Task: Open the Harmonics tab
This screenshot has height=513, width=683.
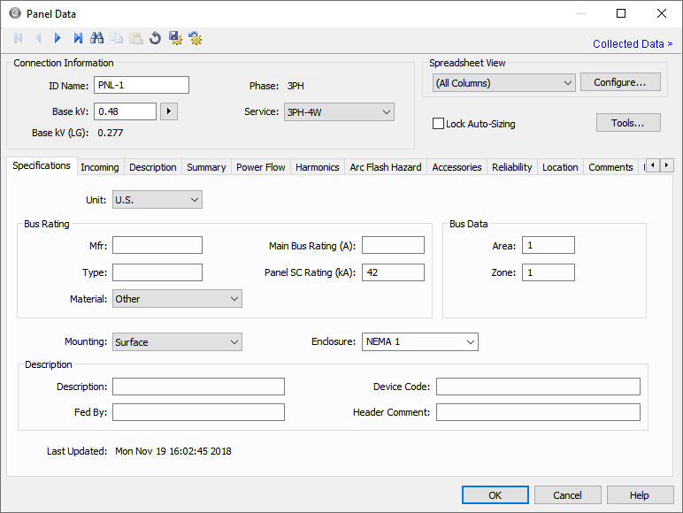Action: [x=317, y=167]
